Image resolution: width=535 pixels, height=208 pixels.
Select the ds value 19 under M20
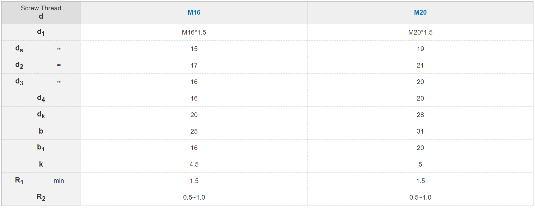point(420,49)
